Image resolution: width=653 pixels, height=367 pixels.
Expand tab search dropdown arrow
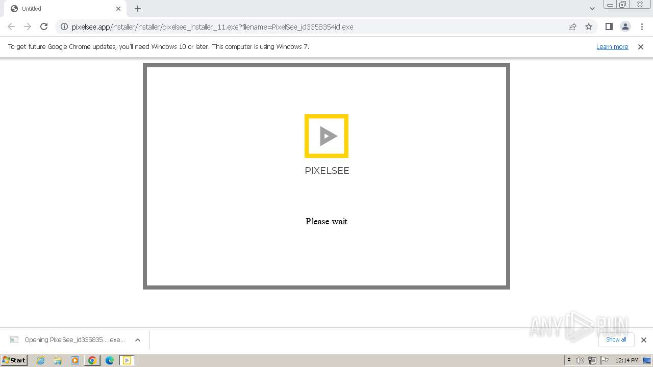(592, 9)
